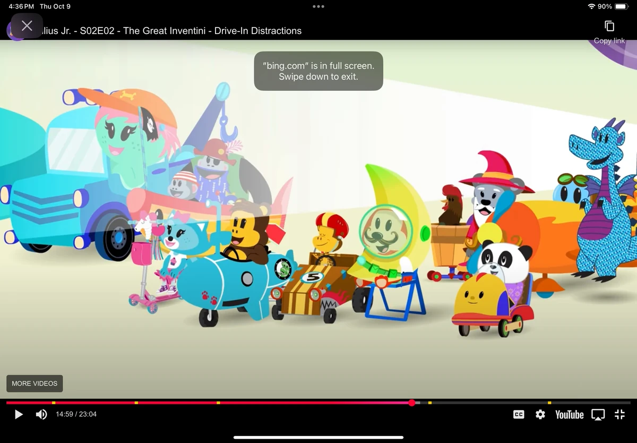Tap the Thu Oct 9 date in the status bar
This screenshot has height=443, width=637.
click(x=55, y=6)
